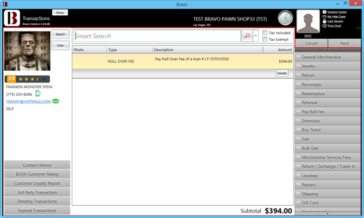Click the green envelope email icon
The width and height of the screenshot is (364, 218).
55,101
